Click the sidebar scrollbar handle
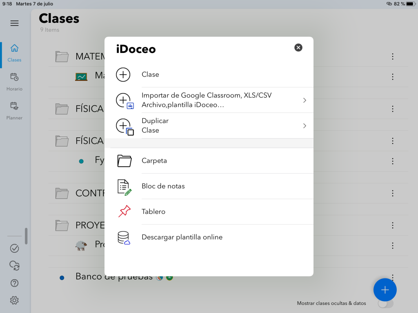The width and height of the screenshot is (418, 313). point(26,236)
